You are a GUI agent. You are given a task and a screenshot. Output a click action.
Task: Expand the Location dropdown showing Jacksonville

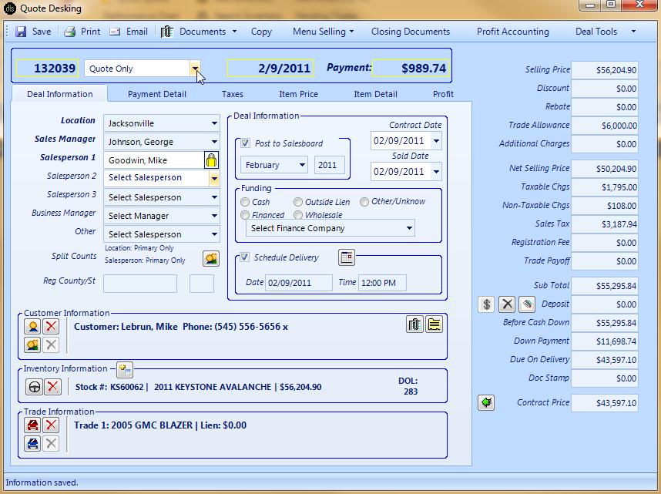tap(214, 123)
